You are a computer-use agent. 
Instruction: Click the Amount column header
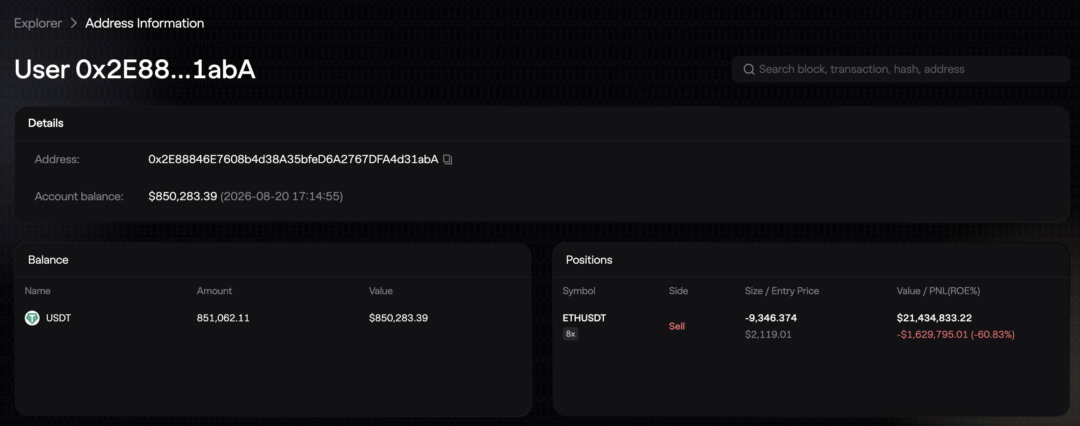pos(214,291)
